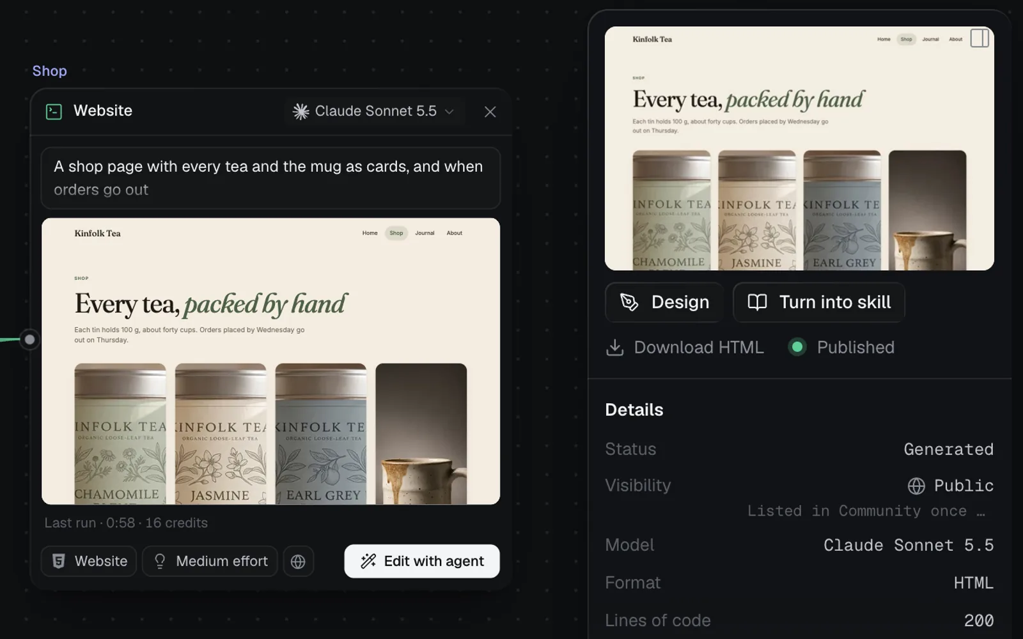Click the Design button
Screen dimensions: 1023x639
tap(664, 302)
